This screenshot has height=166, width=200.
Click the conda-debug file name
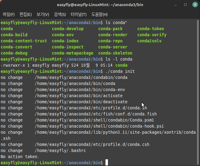(x=14, y=53)
